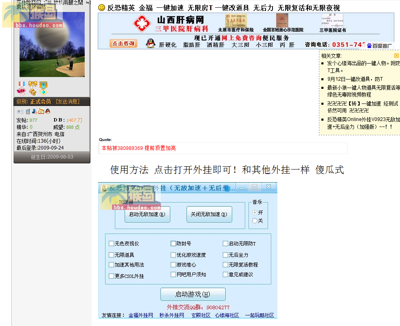This screenshot has height=326, width=400.
Task: Tick the 加速其他用法 checkbox
Action: (x=111, y=265)
